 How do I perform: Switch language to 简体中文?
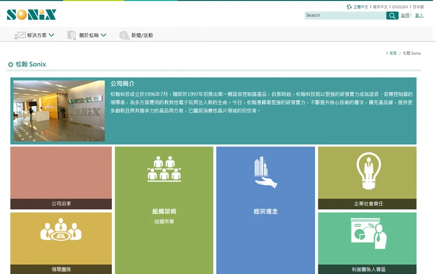380,7
